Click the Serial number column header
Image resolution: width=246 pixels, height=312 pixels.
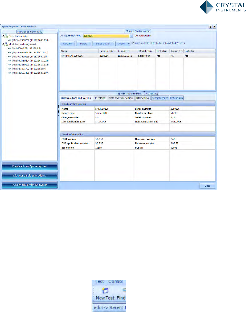click(108, 51)
